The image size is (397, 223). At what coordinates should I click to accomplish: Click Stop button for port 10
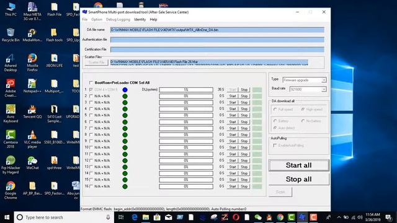click(244, 147)
